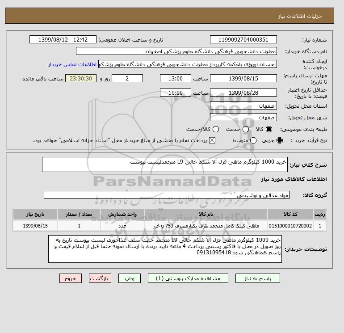Click the announcement date field 1399/08/12 - 12:42

pos(63,39)
